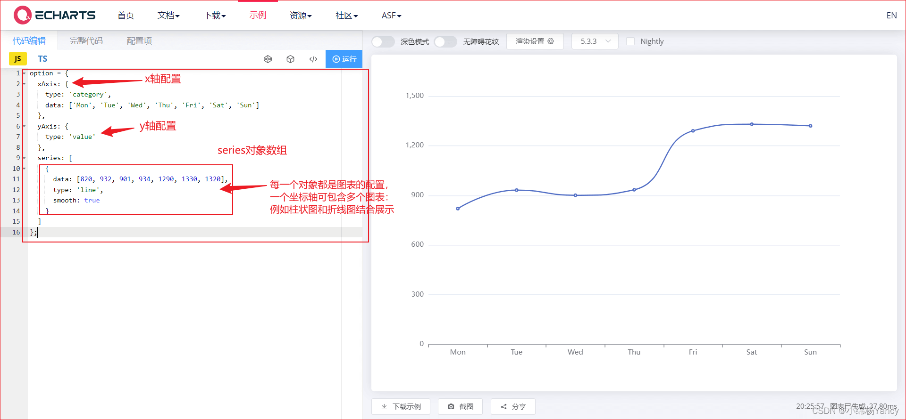Expand the 下载 navigation menu
Image resolution: width=906 pixels, height=420 pixels.
(x=215, y=16)
